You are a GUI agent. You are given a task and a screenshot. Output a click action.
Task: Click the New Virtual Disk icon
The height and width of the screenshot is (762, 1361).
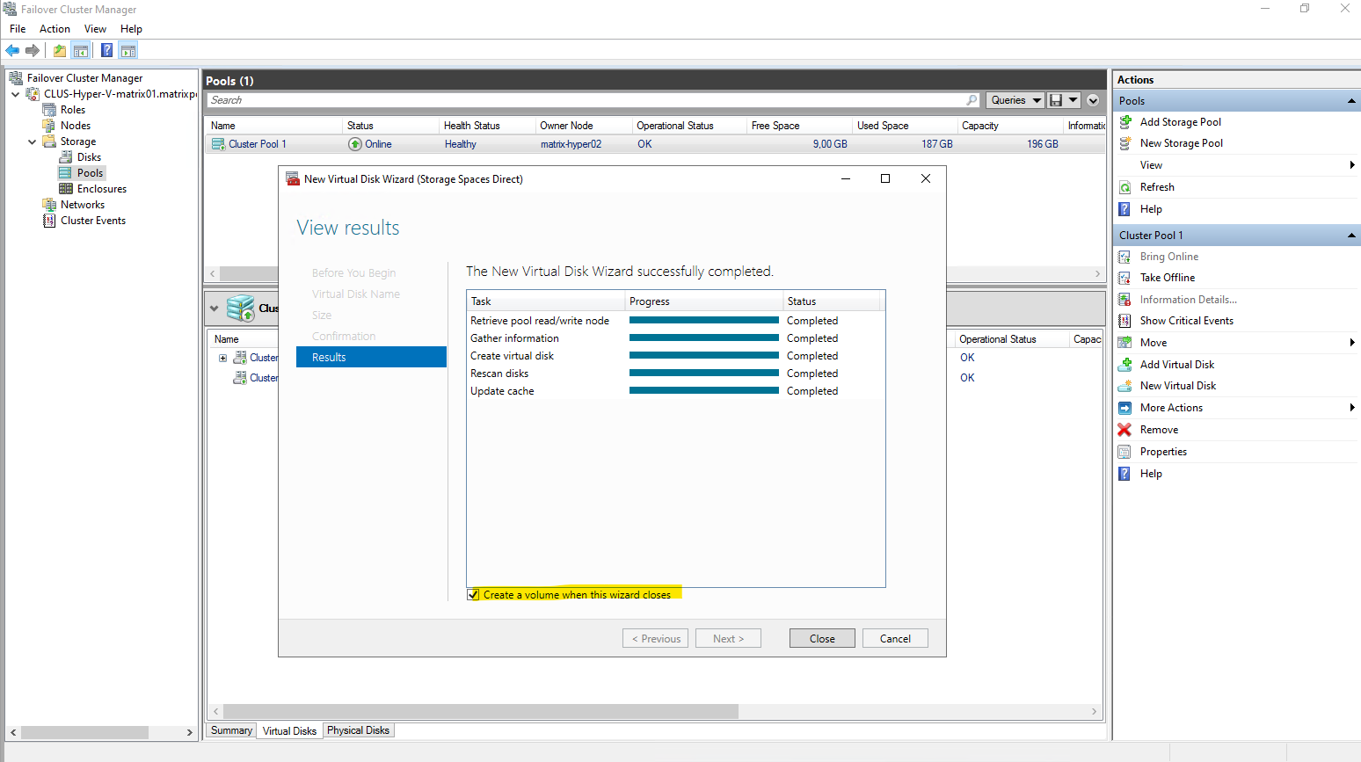click(1124, 386)
